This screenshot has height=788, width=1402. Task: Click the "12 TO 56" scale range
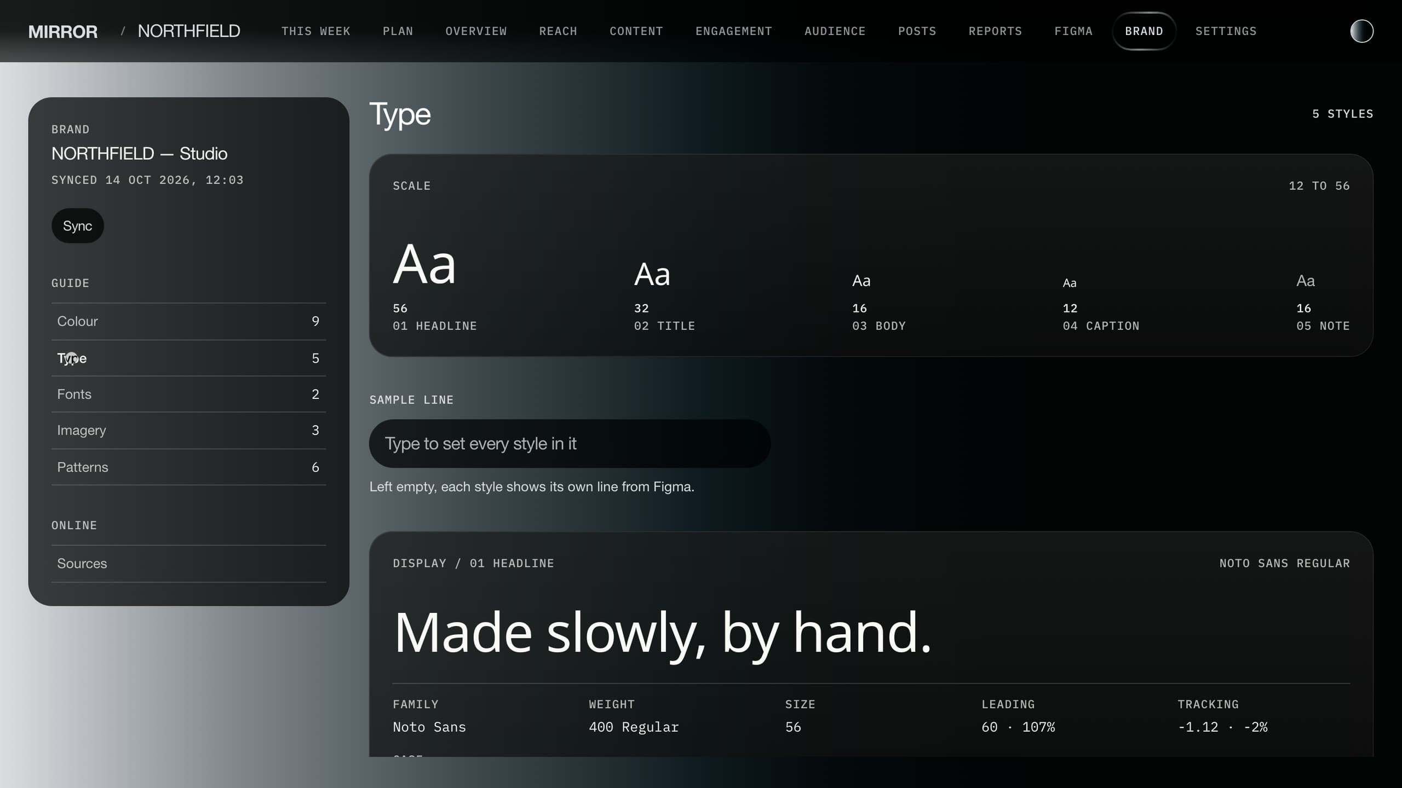pos(1319,186)
